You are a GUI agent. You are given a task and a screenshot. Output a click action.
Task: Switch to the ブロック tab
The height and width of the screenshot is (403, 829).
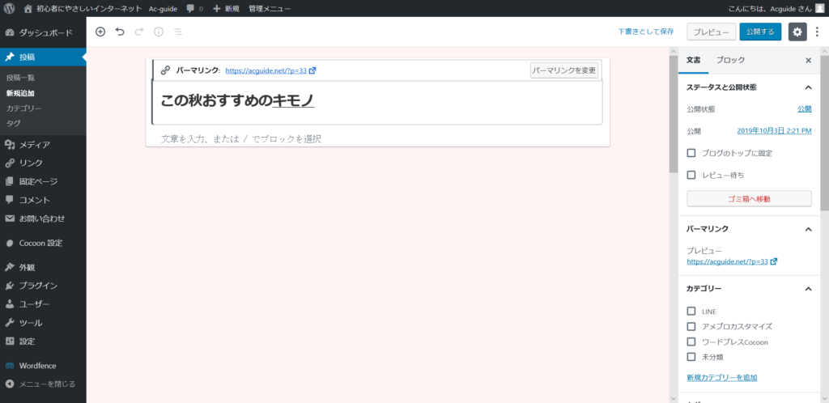(731, 60)
